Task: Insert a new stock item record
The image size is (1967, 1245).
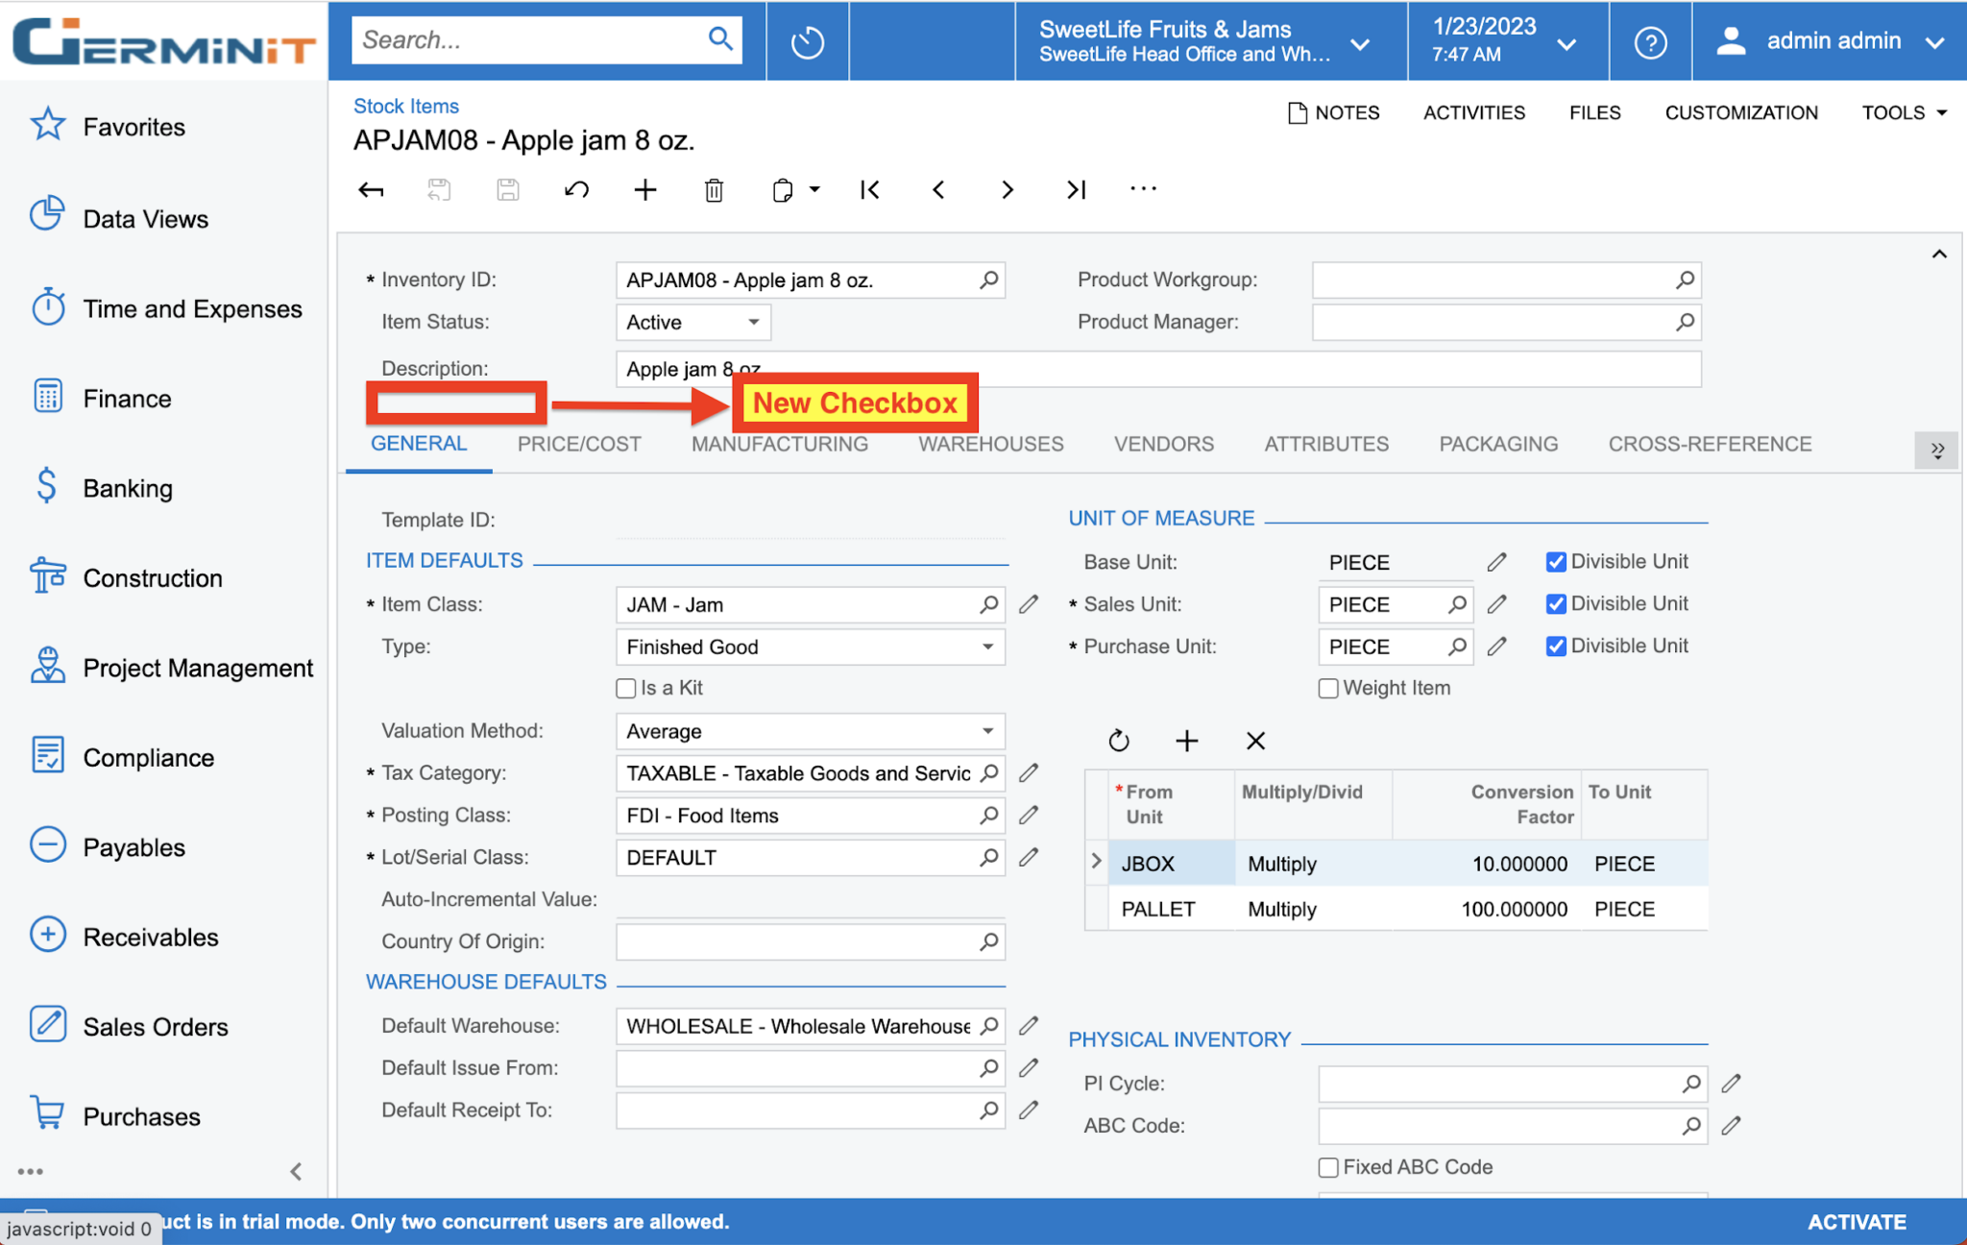Action: (644, 189)
